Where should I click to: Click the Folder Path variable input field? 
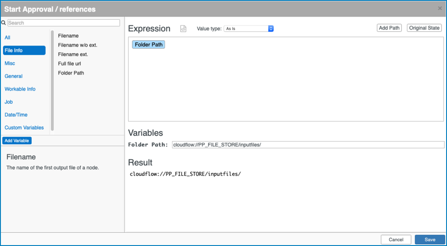[308, 145]
